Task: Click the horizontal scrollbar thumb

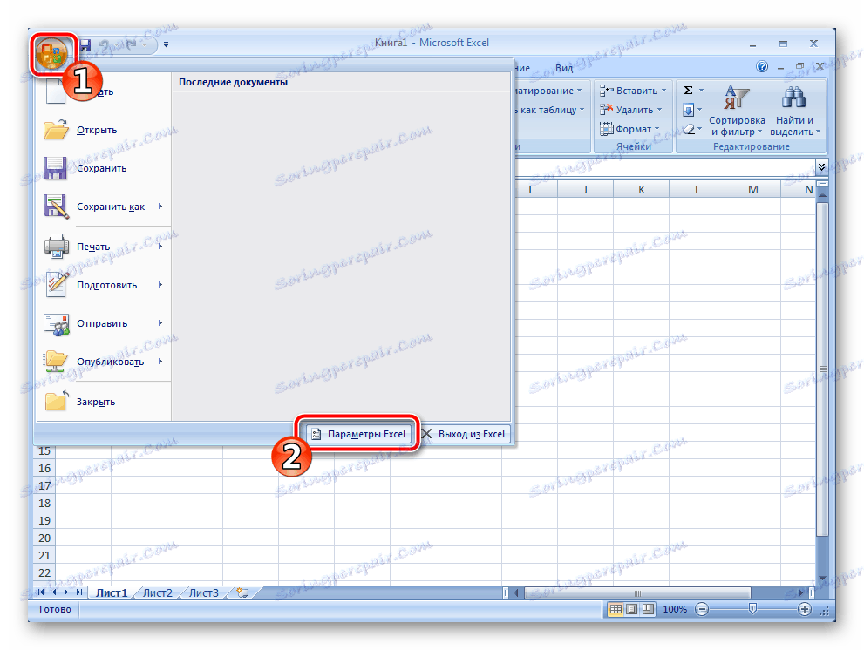Action: 637,593
